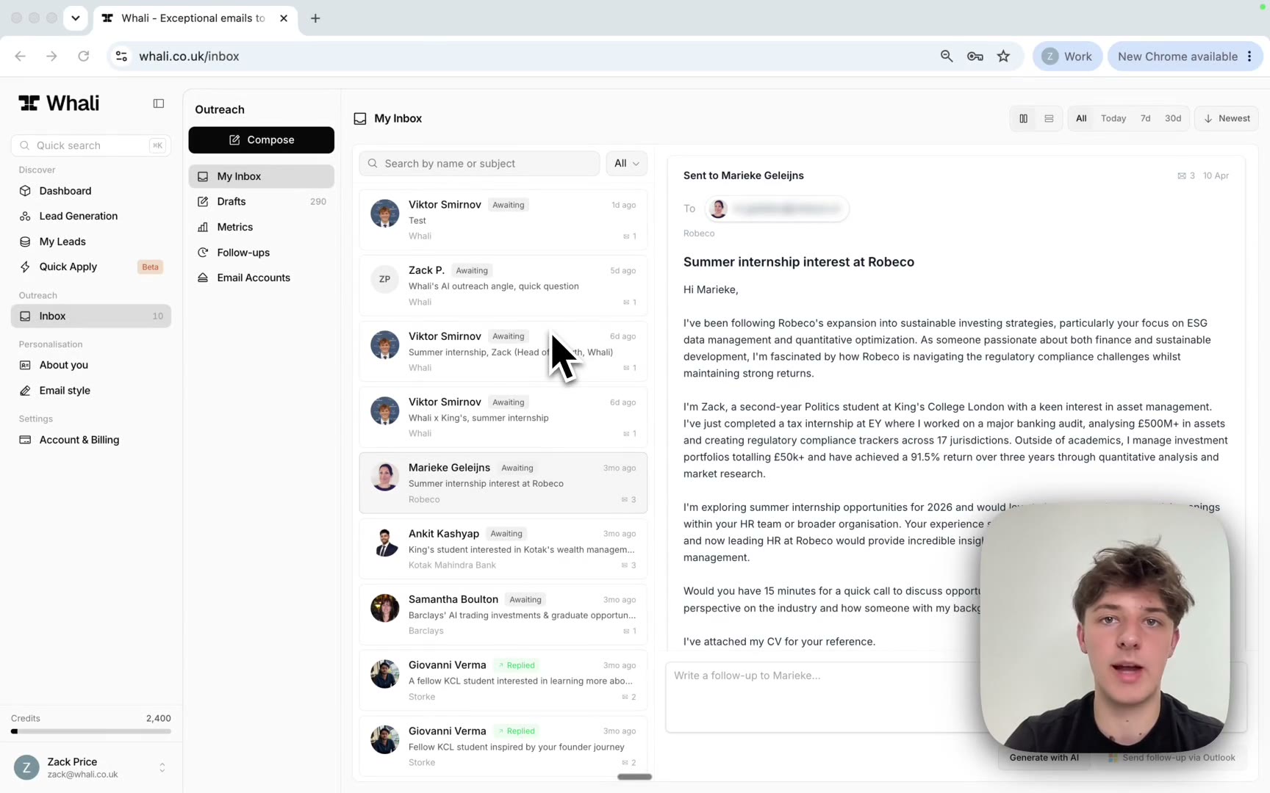View site information icon in address bar
The width and height of the screenshot is (1270, 793).
tap(122, 57)
